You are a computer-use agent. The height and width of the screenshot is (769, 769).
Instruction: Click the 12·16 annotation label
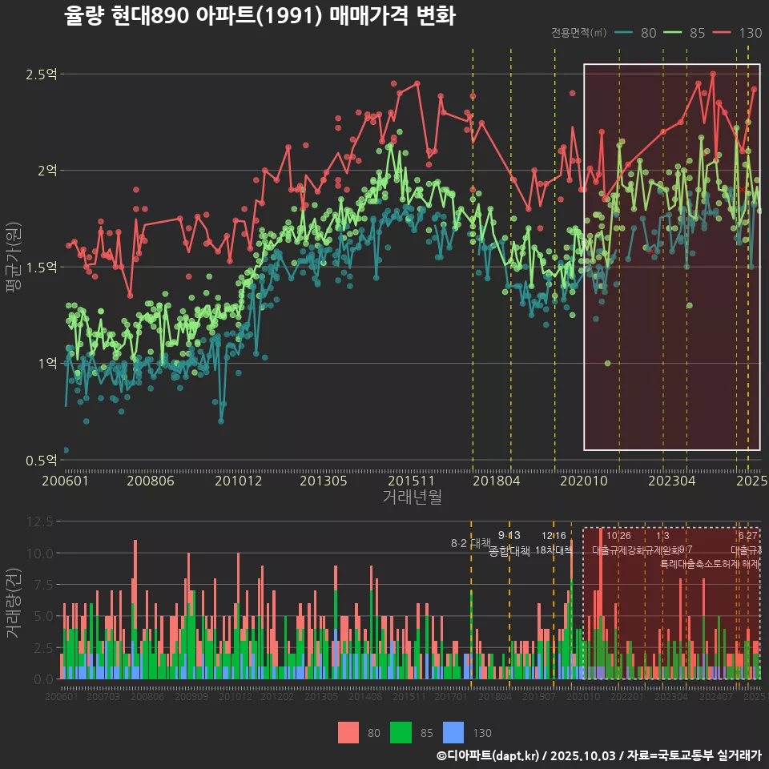(x=554, y=542)
